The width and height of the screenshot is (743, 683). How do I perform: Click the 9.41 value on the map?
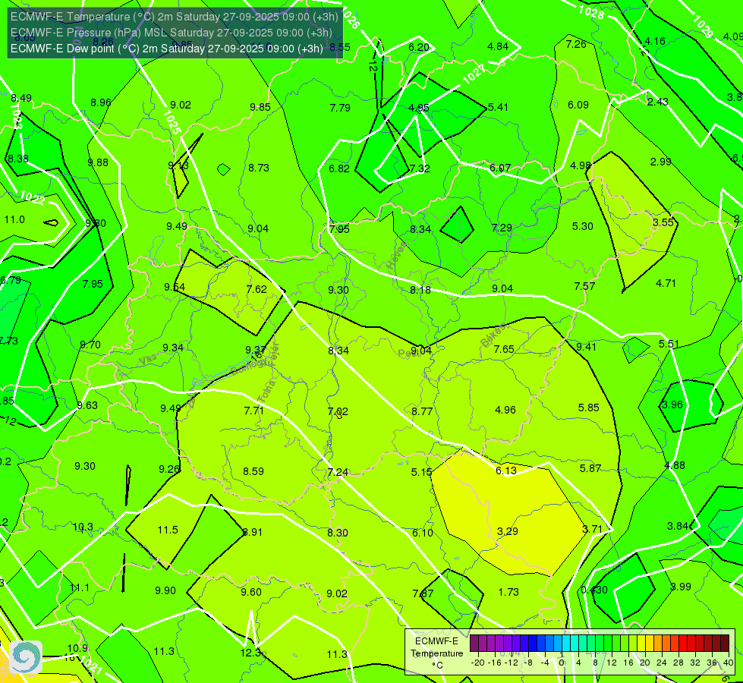(x=586, y=347)
